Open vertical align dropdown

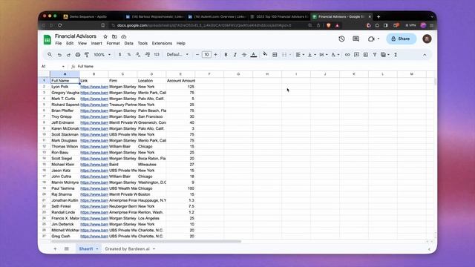[312, 55]
